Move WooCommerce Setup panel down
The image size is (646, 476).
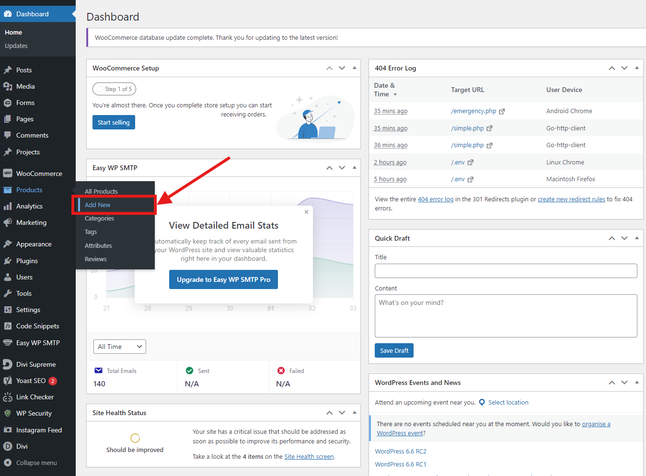coord(342,68)
